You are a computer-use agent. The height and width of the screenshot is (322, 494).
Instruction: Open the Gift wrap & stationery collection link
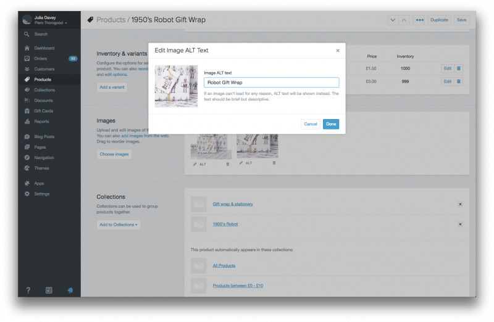coord(233,204)
